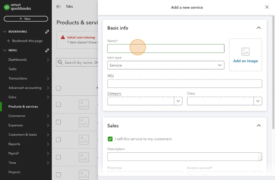Check the first product row checkbox
Screen dimensions: 275x180
[58, 104]
